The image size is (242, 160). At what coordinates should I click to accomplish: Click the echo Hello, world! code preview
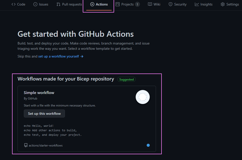point(39,126)
